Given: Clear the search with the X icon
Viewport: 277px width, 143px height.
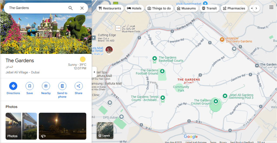Looking at the screenshot, I should (82, 8).
